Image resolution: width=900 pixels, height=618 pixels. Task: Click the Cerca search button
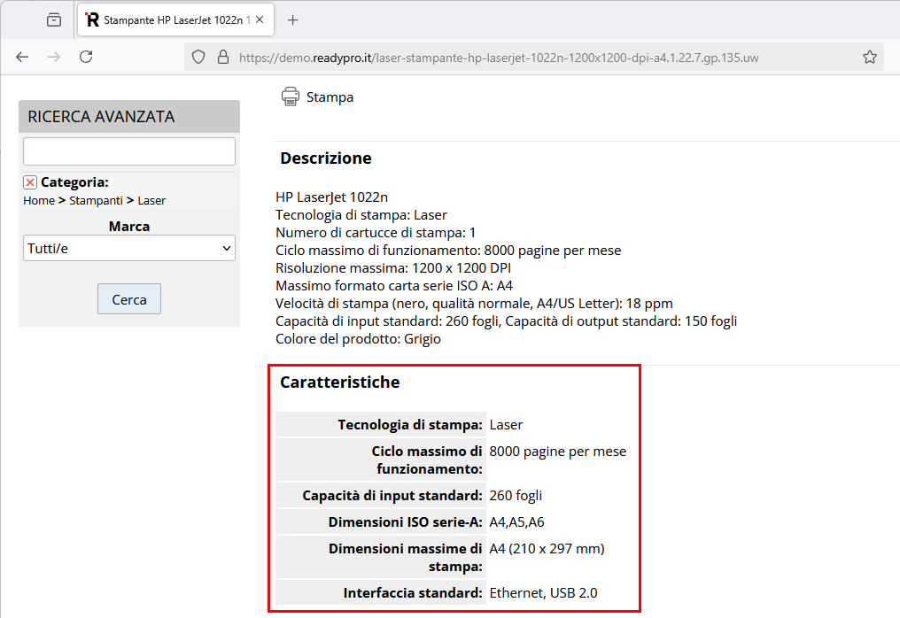129,299
